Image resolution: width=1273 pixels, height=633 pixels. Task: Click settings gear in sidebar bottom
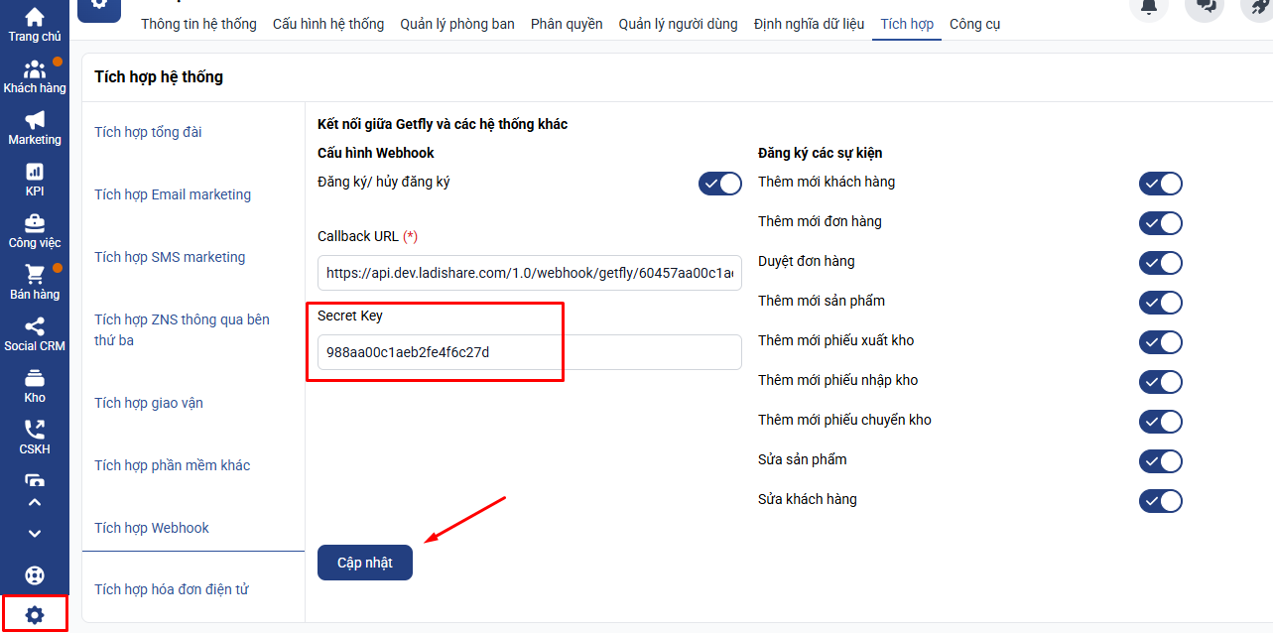tap(35, 614)
